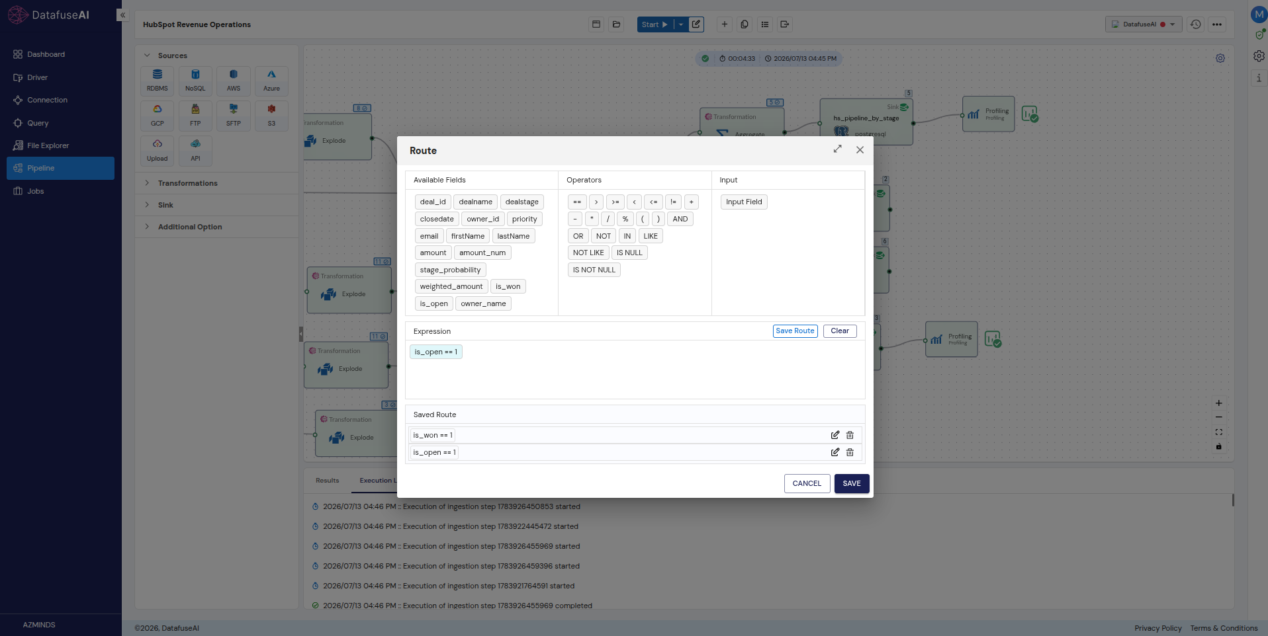Insert the NOT LIKE operator

point(588,253)
